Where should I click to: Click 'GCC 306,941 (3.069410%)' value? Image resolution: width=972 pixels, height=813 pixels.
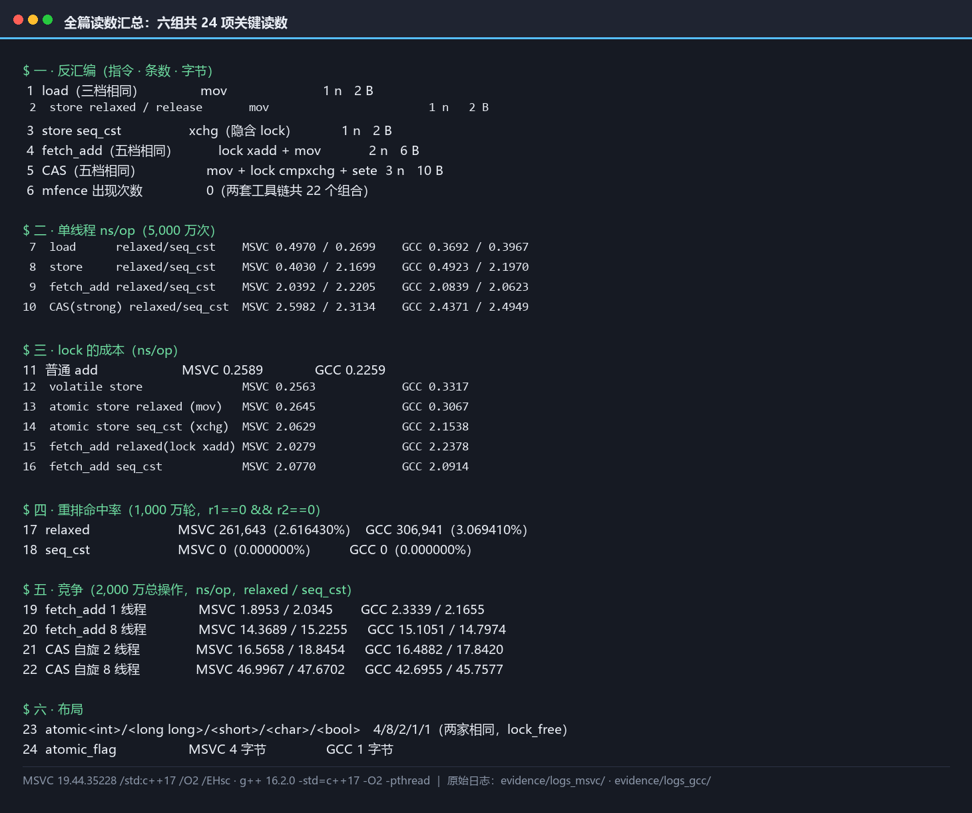tap(447, 530)
